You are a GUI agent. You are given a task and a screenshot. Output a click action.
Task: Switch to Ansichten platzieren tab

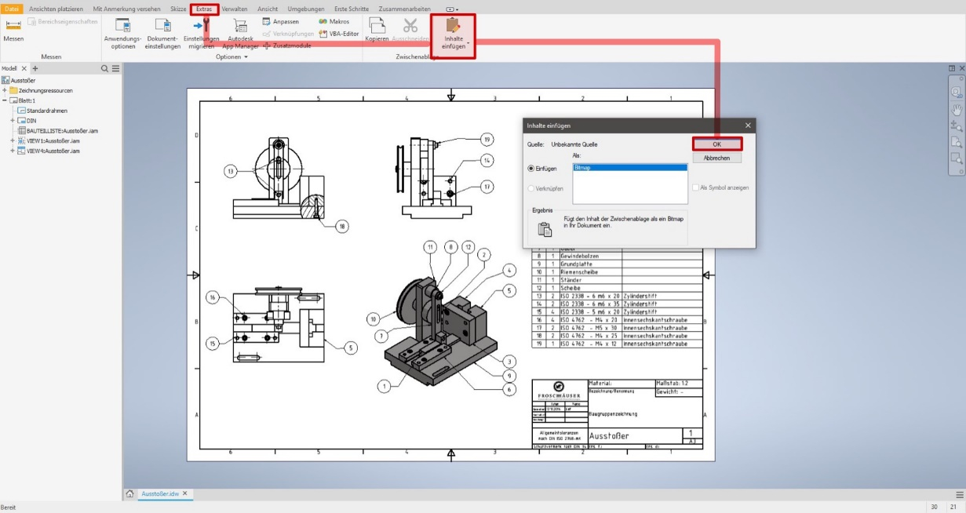pos(56,9)
